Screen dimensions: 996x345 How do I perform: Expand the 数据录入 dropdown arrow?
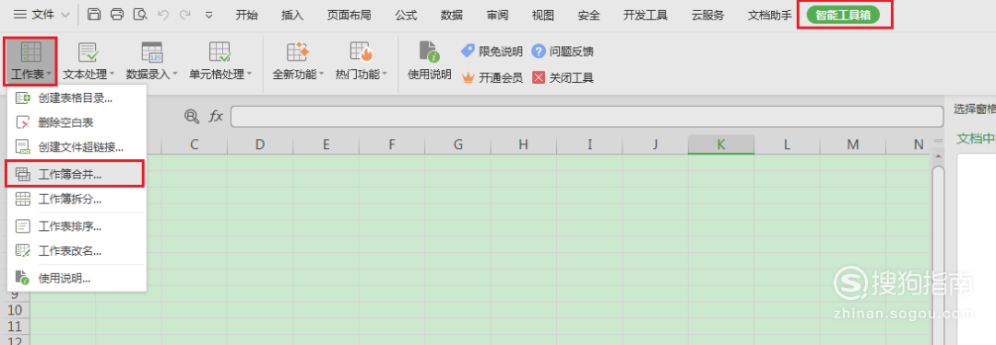pos(174,75)
